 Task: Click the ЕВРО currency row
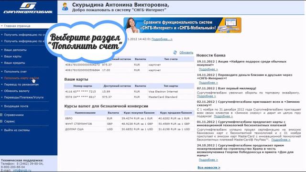point(129,118)
